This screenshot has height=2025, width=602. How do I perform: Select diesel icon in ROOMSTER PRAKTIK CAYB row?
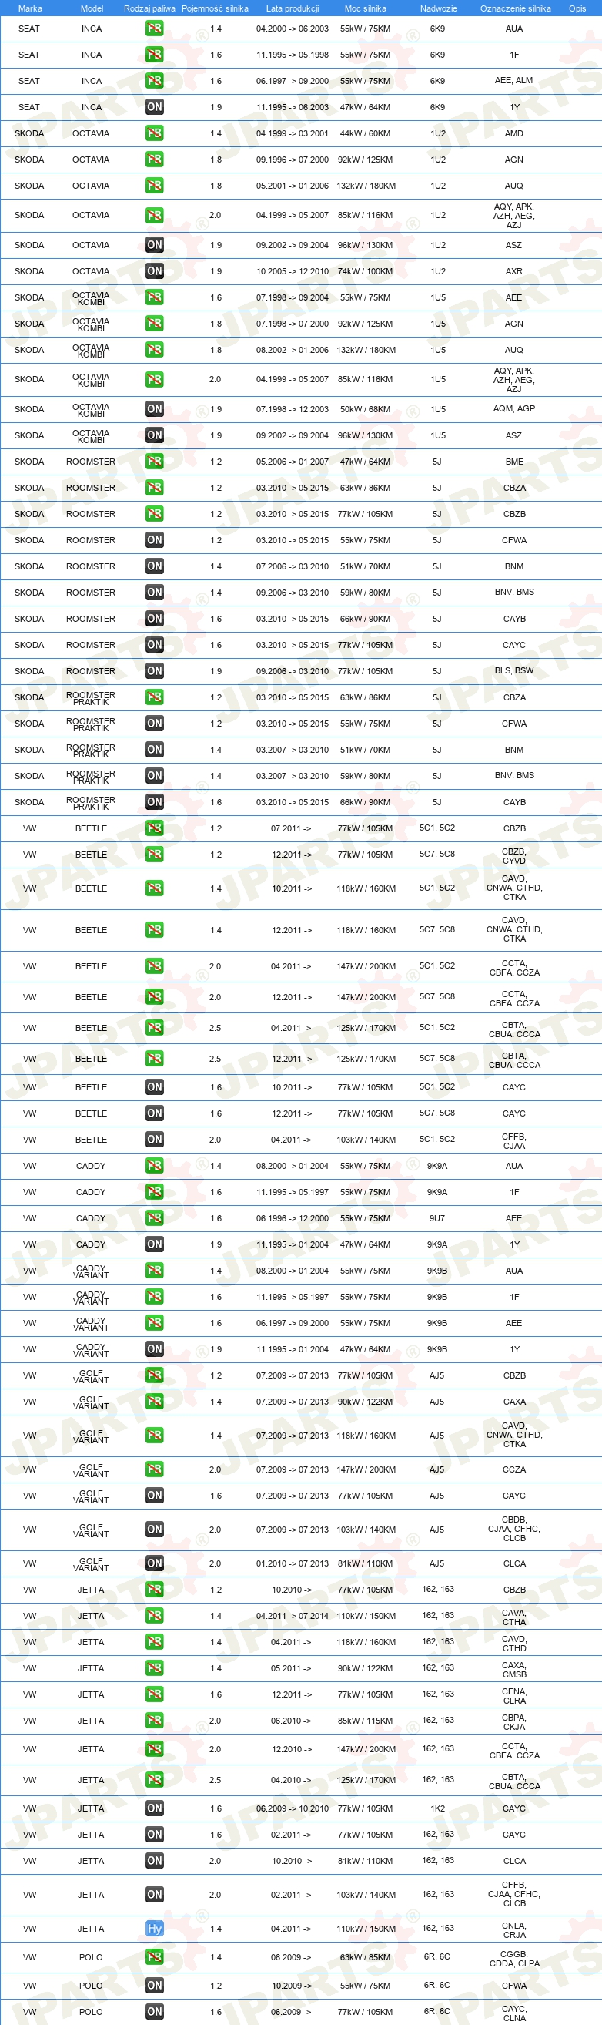[x=155, y=802]
